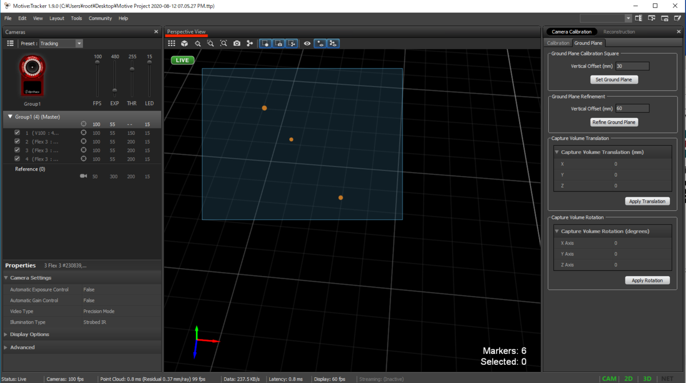Click the Refine Ground Plane button

tap(614, 122)
